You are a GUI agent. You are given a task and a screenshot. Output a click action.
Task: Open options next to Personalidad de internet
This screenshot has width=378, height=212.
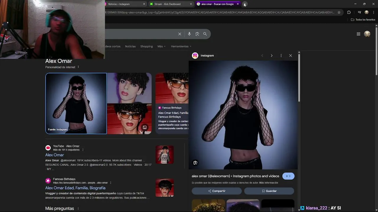[78, 67]
